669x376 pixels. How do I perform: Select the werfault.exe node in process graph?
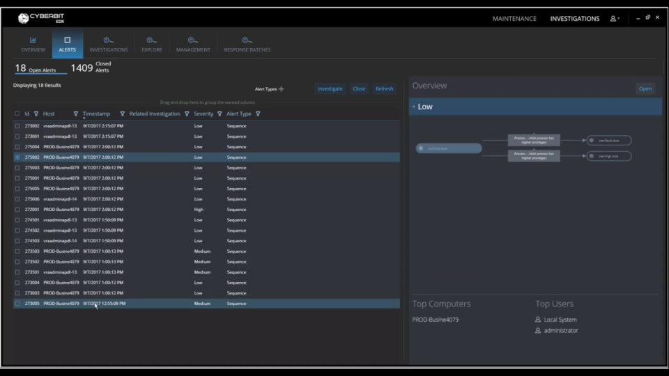tap(608, 141)
